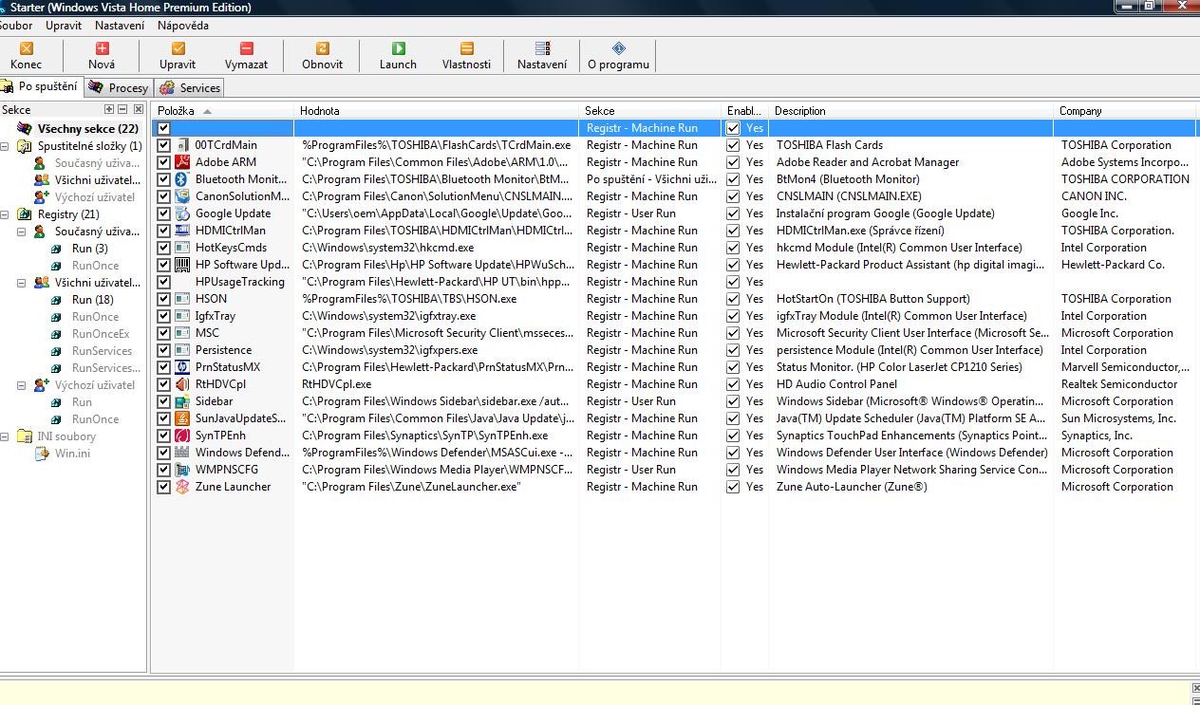
Task: Collapse the Registry (21) tree node
Action: (x=5, y=214)
